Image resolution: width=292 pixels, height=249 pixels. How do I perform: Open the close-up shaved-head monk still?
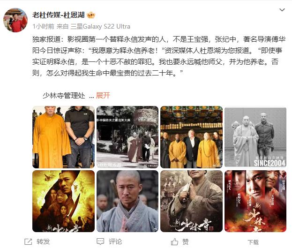[x=127, y=201]
